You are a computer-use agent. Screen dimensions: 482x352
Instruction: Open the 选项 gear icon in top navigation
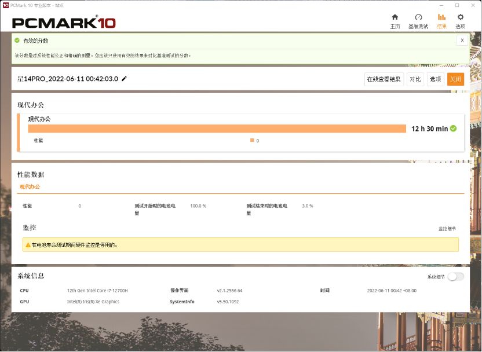[x=460, y=17]
